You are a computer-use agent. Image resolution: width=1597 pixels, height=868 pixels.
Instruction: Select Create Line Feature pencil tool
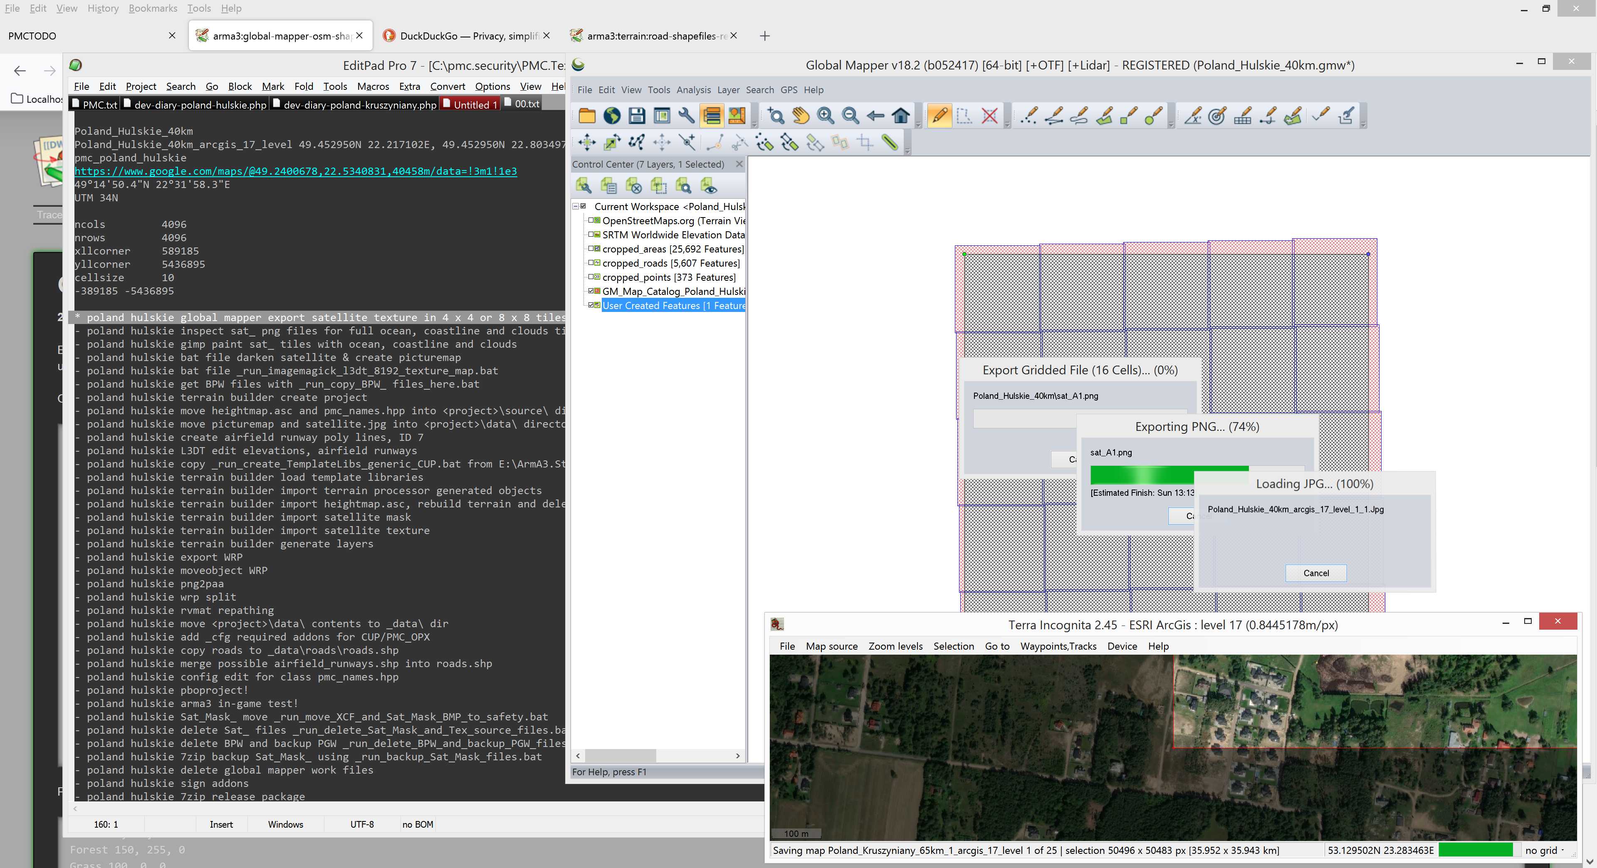pyautogui.click(x=1053, y=116)
